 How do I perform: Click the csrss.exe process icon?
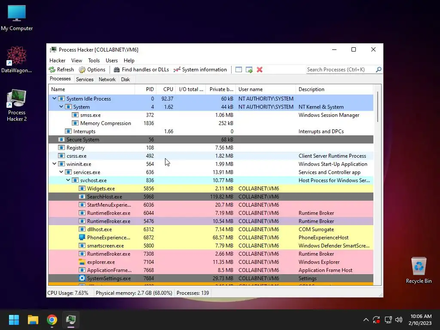[x=61, y=156]
